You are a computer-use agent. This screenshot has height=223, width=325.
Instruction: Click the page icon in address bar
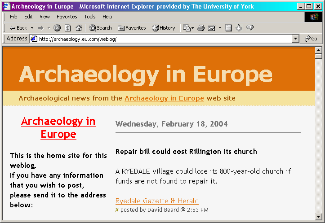coord(34,39)
